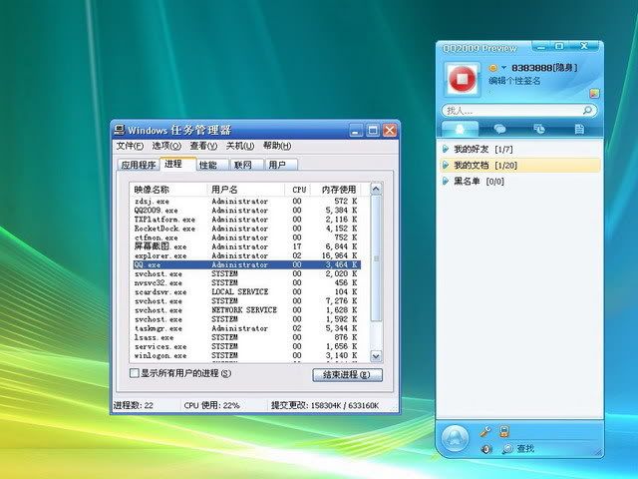This screenshot has width=638, height=479.
Task: Open the 文件(F) menu
Action: click(x=130, y=146)
